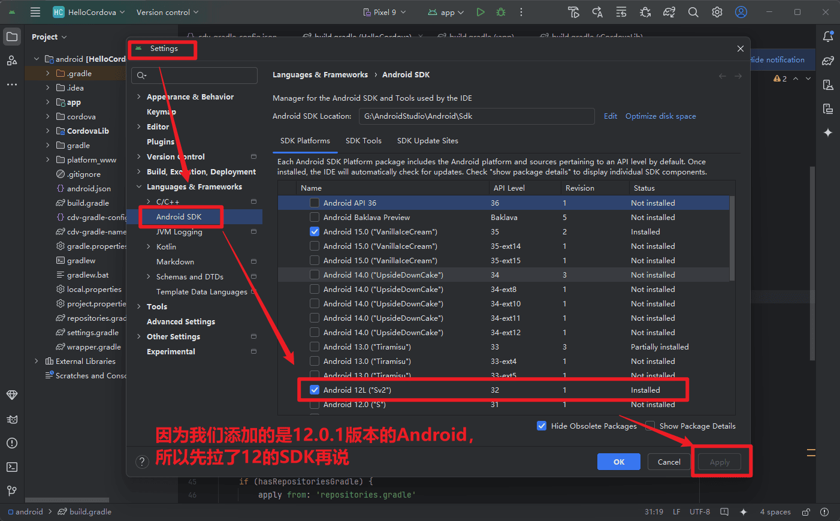This screenshot has height=521, width=840.
Task: Open the Notifications bell panel
Action: click(828, 37)
